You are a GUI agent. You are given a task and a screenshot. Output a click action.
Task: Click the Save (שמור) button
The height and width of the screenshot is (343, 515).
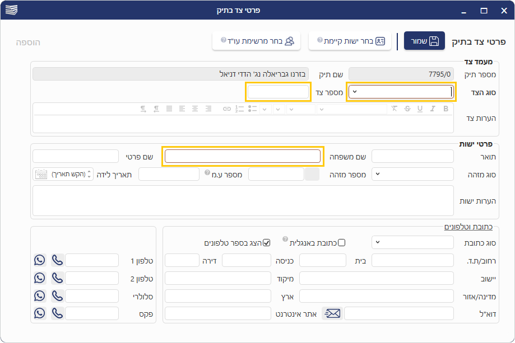424,41
